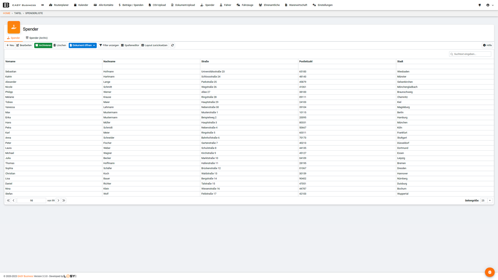
Task: Sort by the Postleitzahl column header
Action: click(x=306, y=61)
